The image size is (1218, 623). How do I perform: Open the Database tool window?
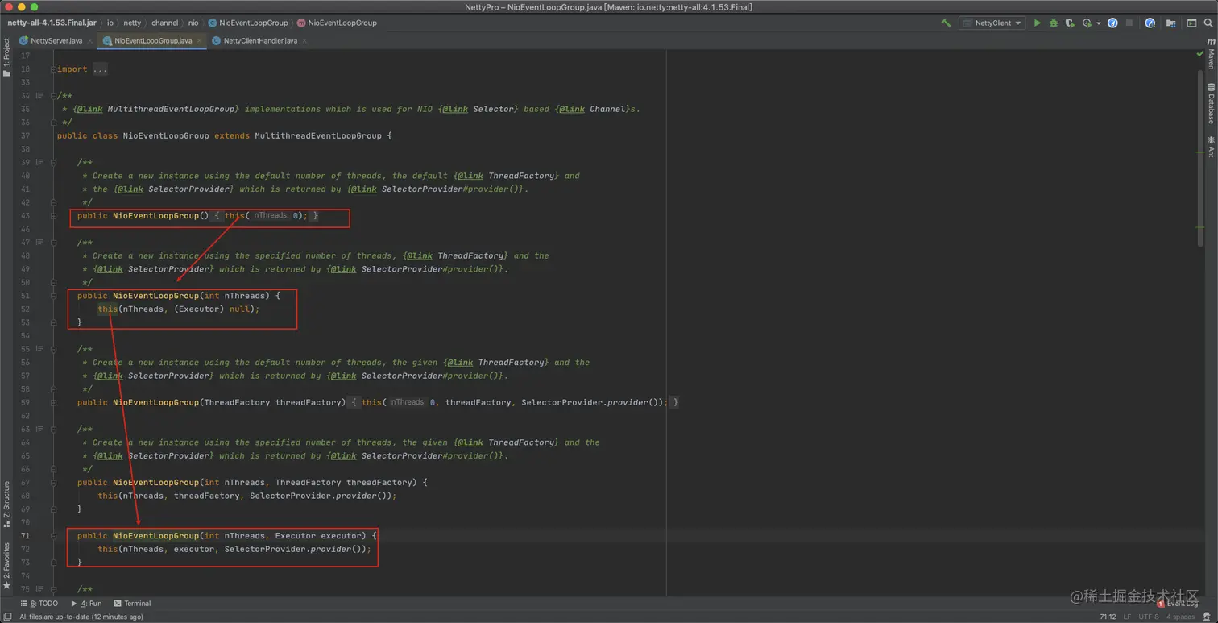tap(1211, 103)
